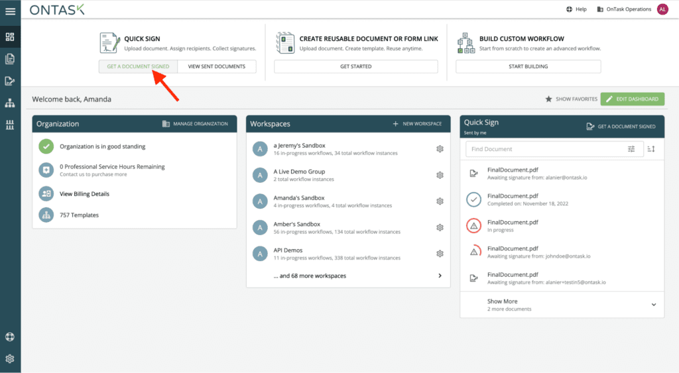Open the organization building icon in sidebar

[10, 125]
